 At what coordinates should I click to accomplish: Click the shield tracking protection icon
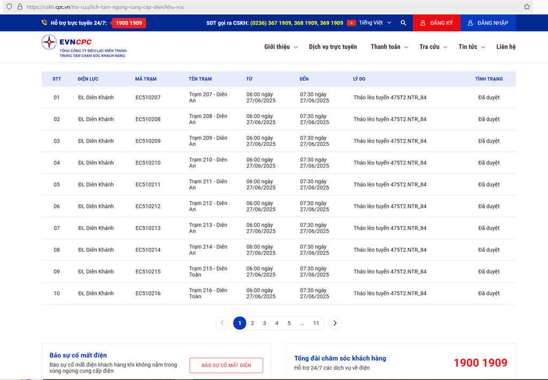pyautogui.click(x=9, y=6)
